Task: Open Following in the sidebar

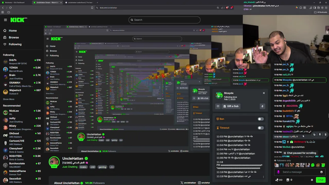Action: (15, 44)
